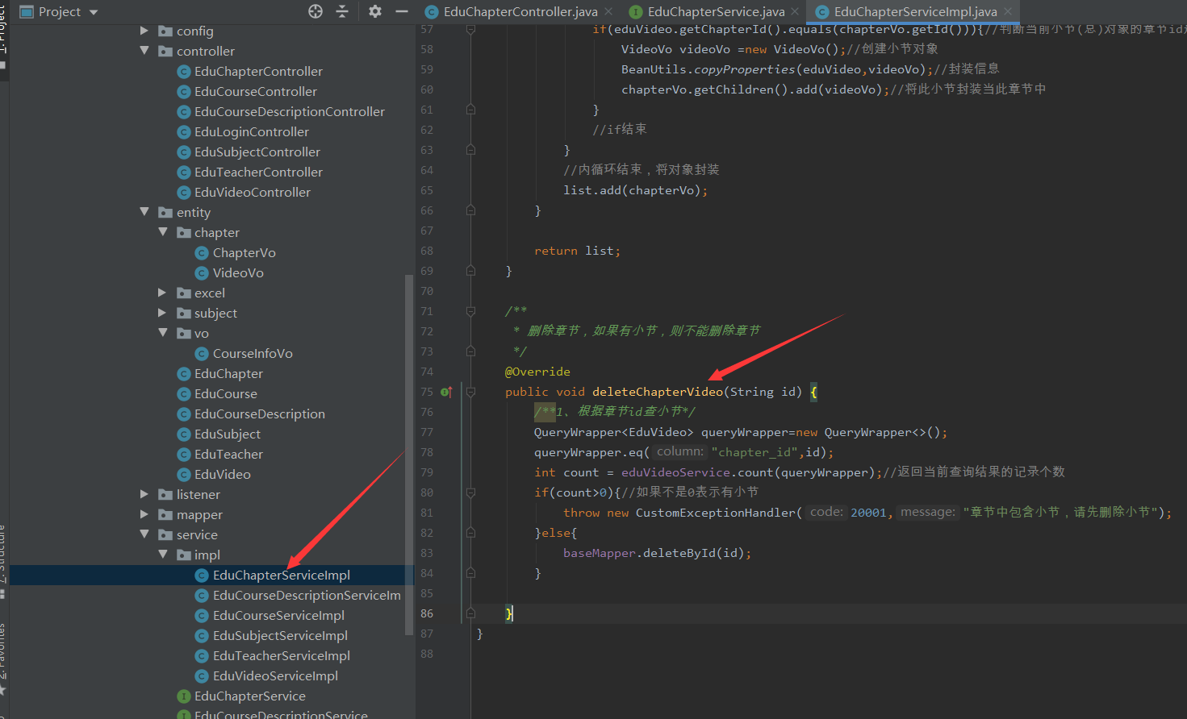
Task: Click line number 86 in gutter
Action: click(427, 613)
